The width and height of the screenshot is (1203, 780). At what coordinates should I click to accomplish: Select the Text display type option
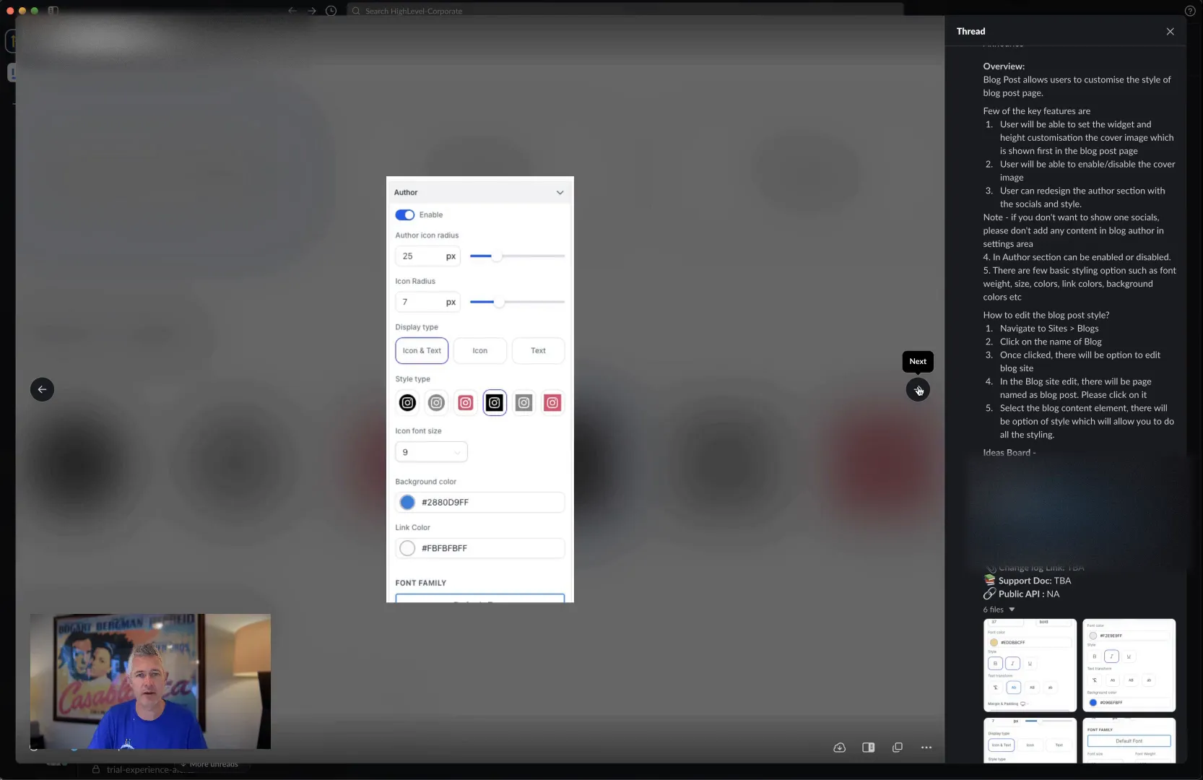(x=538, y=351)
